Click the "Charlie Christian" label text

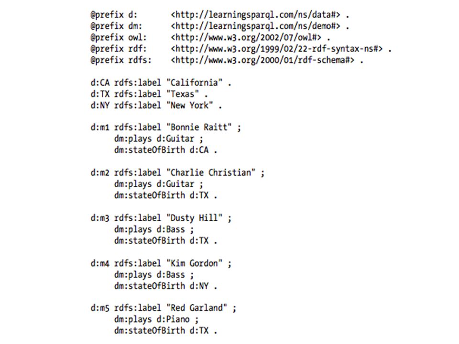(x=211, y=172)
